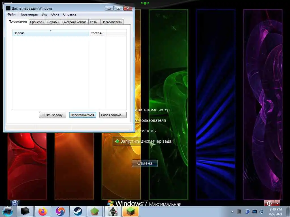Open the swirl-logo browser taskbar icon
Image resolution: width=290 pixels, height=217 pixels.
point(60,211)
